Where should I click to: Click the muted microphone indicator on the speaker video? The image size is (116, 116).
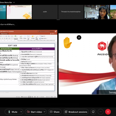tap(79, 37)
